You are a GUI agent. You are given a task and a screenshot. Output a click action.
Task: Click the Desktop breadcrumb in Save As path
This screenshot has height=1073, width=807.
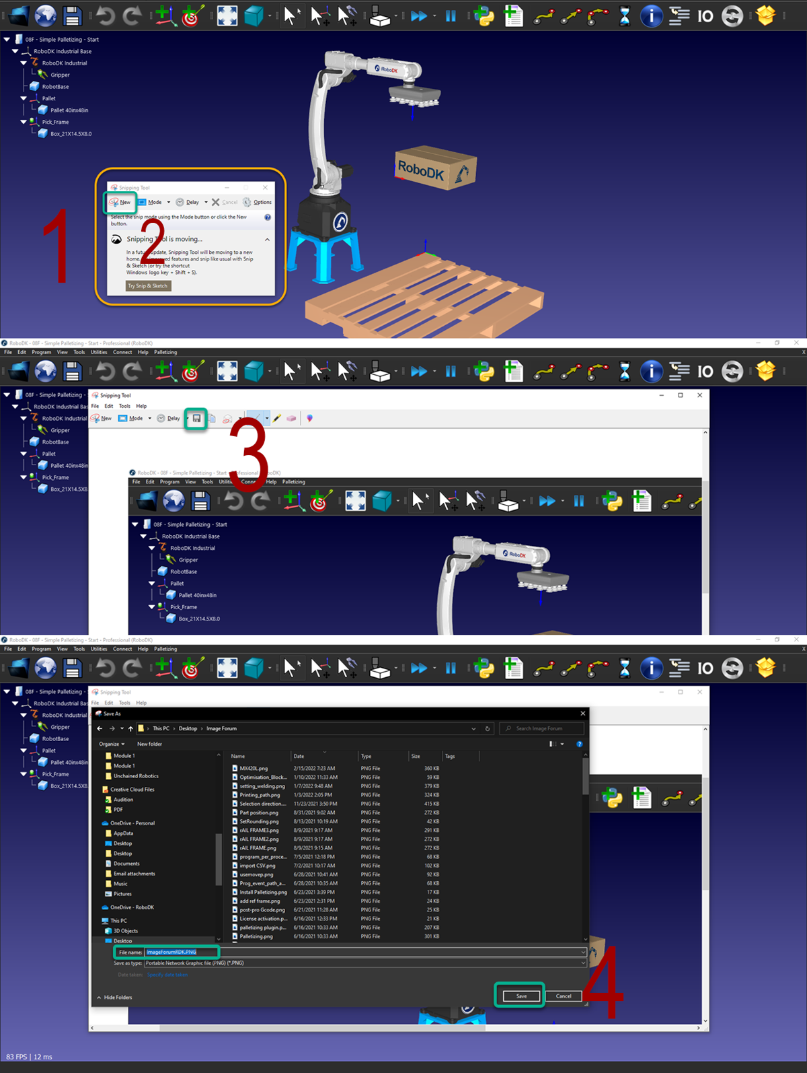pos(188,728)
